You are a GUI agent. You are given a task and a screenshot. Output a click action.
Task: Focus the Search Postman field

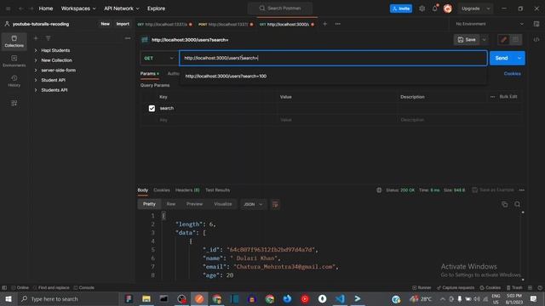[x=280, y=8]
